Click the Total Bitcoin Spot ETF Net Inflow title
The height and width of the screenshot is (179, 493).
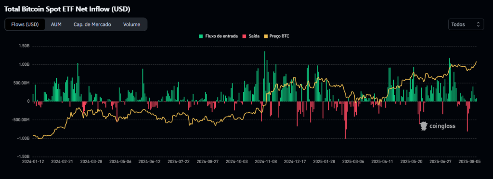(67, 9)
